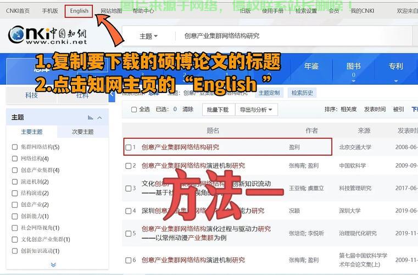The width and height of the screenshot is (418, 275).
Task: Click author 况颖 in result 4
Action: [x=294, y=211]
